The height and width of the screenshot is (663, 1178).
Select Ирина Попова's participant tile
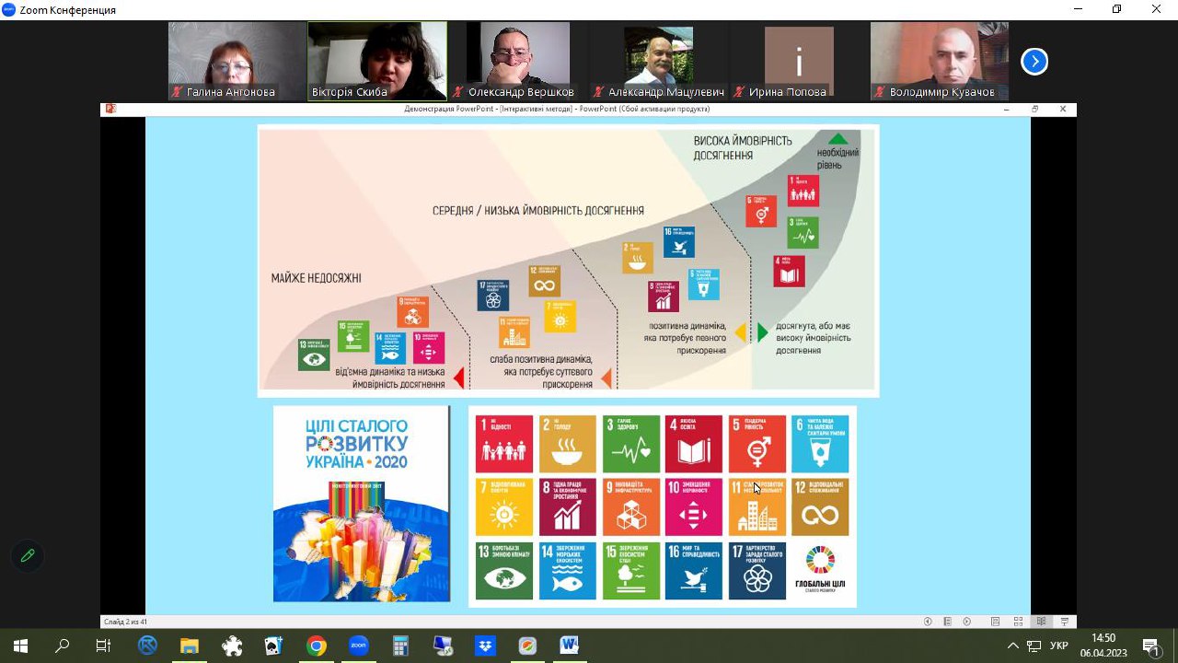(x=799, y=61)
